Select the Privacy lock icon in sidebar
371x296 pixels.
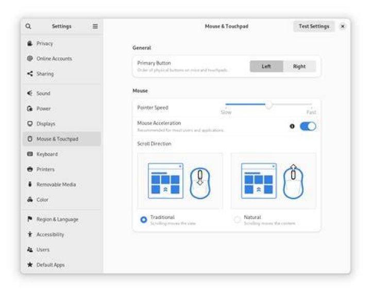30,43
